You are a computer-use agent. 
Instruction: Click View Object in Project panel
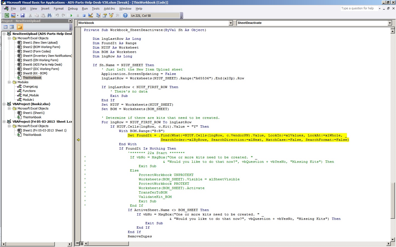[12, 27]
